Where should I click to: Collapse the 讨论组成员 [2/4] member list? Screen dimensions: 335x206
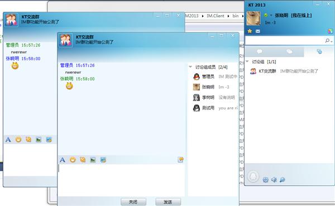[x=190, y=67]
